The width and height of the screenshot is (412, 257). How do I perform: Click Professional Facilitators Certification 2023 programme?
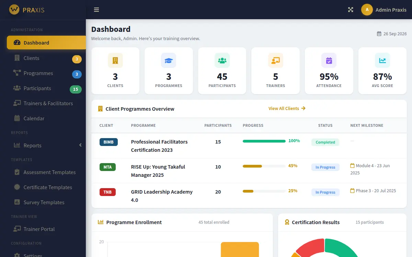[x=159, y=146]
